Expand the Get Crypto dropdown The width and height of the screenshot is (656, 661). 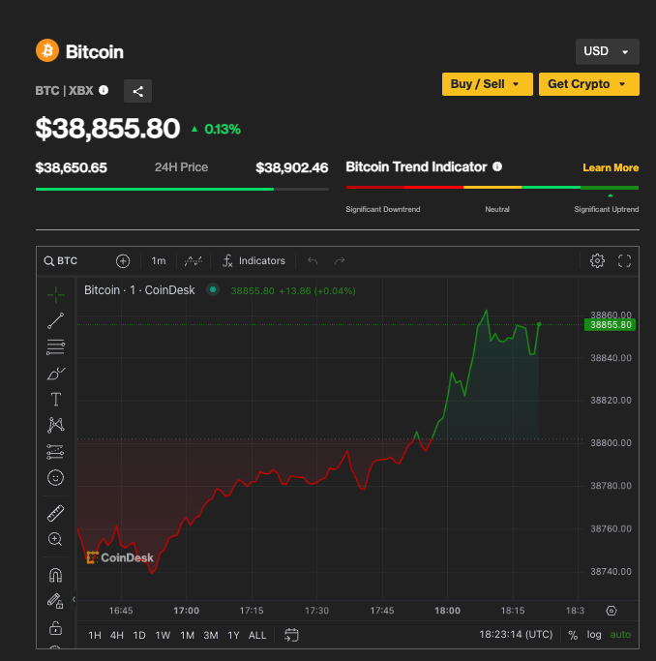point(588,84)
